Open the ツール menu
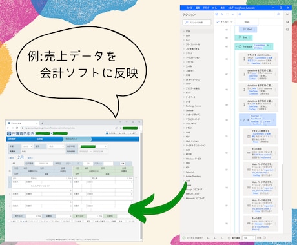The image size is (297, 245). click(214, 8)
